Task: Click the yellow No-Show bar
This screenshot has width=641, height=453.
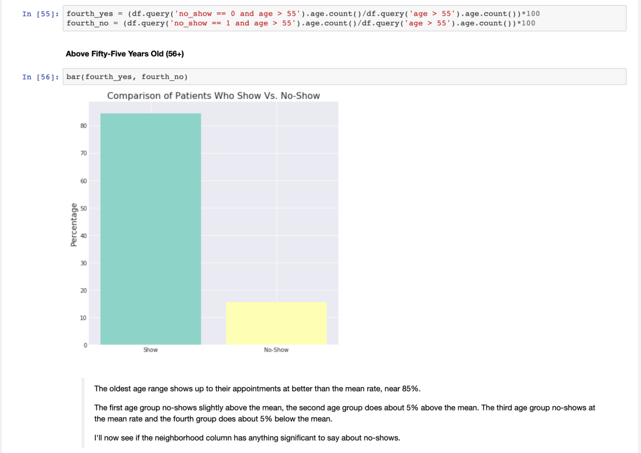Action: pyautogui.click(x=276, y=323)
